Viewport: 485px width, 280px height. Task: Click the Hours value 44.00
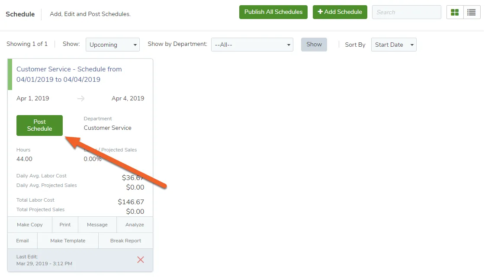click(x=24, y=159)
